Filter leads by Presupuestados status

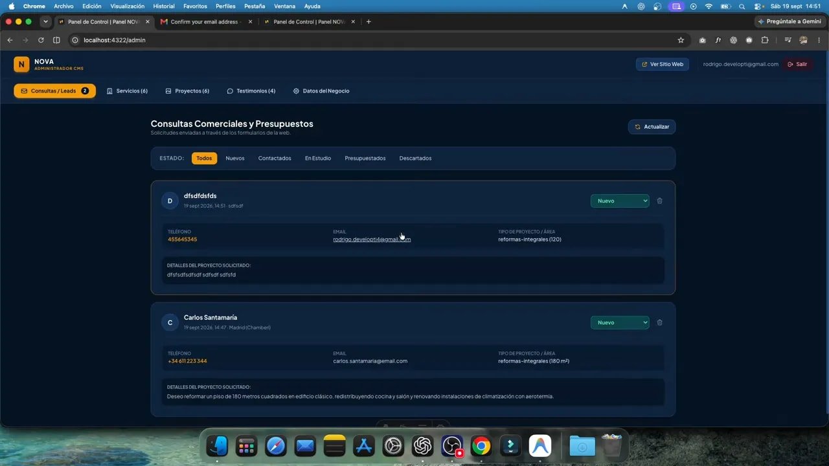pyautogui.click(x=365, y=159)
